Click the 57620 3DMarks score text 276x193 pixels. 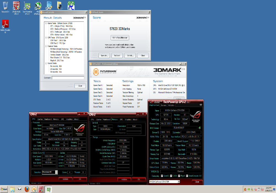click(120, 29)
